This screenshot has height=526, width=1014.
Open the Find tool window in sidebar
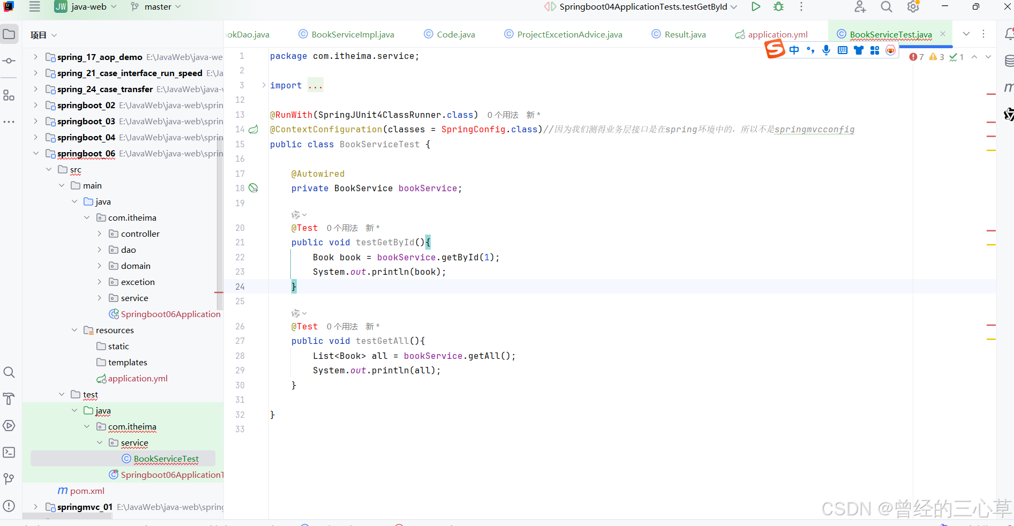[x=9, y=372]
